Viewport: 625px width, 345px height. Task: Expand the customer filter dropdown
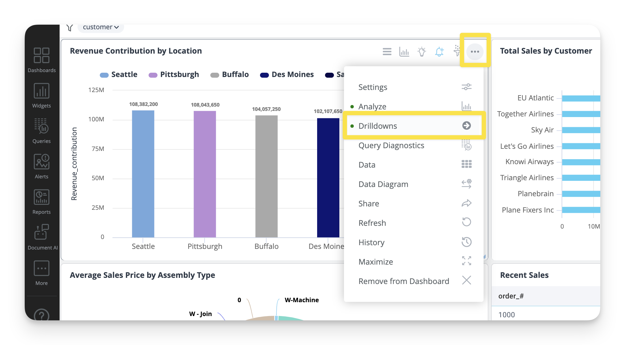(x=101, y=27)
